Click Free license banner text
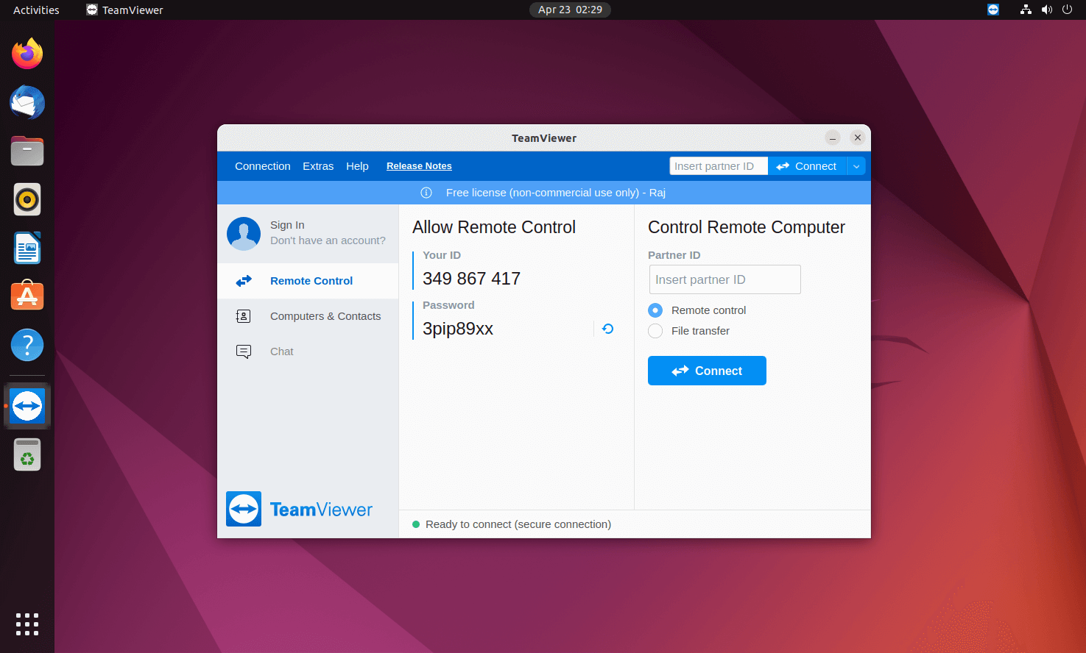 point(556,193)
